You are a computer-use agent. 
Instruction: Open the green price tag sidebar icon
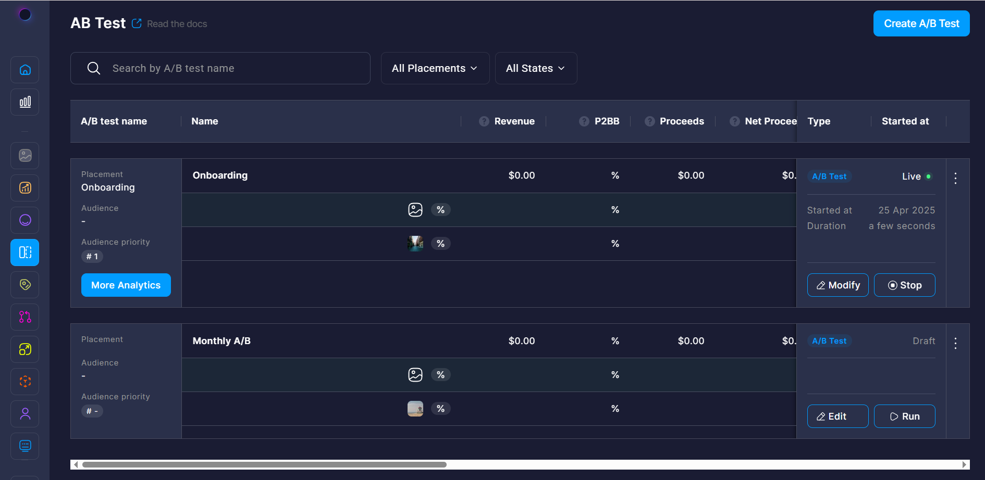pyautogui.click(x=25, y=285)
